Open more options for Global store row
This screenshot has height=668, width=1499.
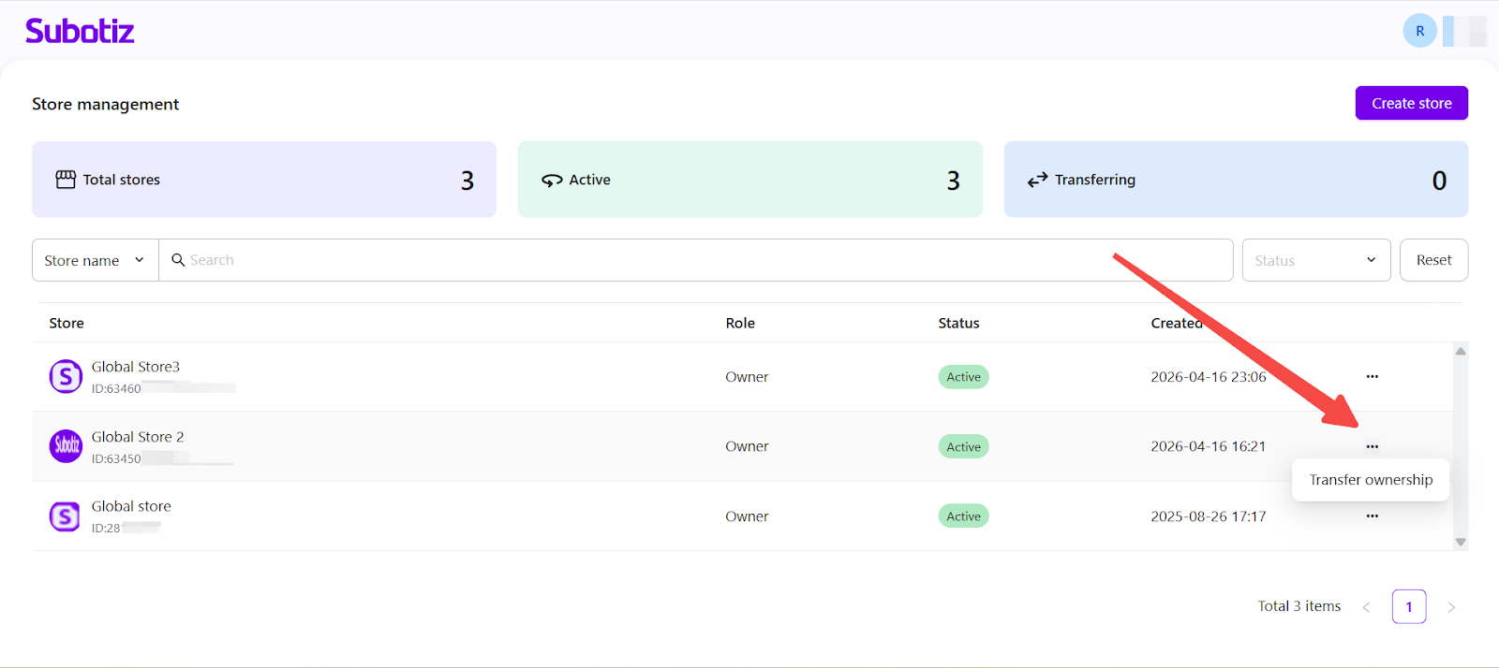1372,516
